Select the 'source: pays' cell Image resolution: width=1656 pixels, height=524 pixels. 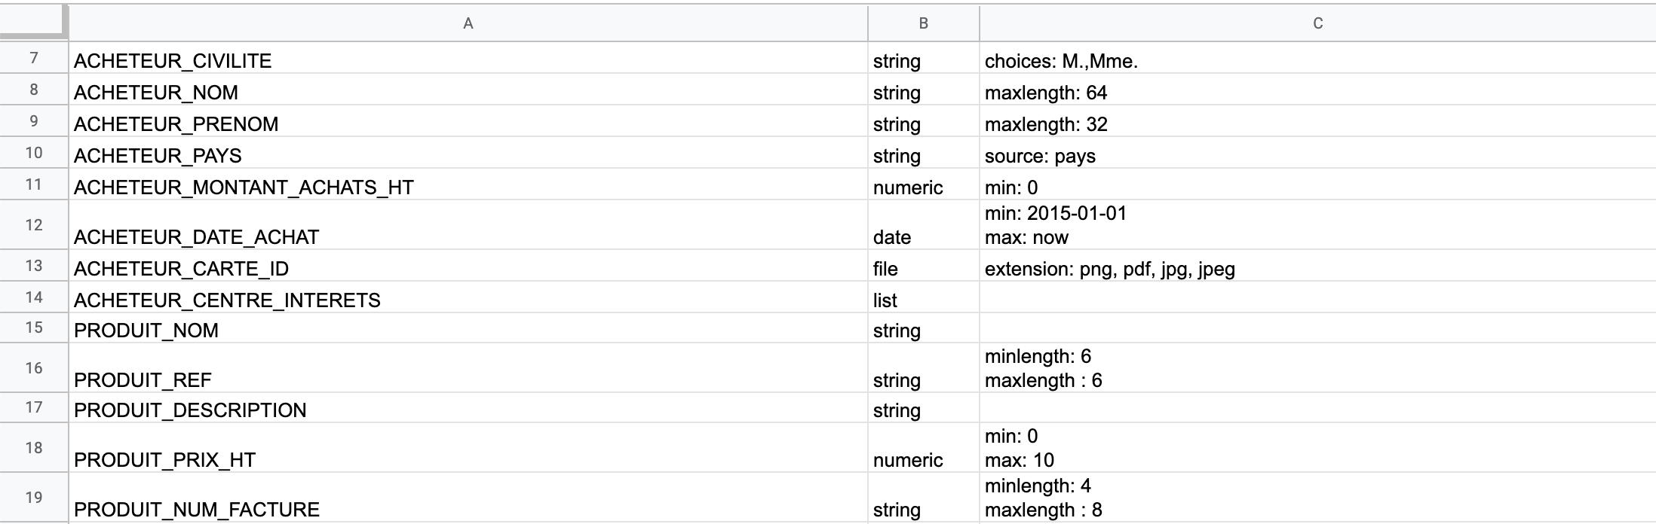click(x=1317, y=153)
